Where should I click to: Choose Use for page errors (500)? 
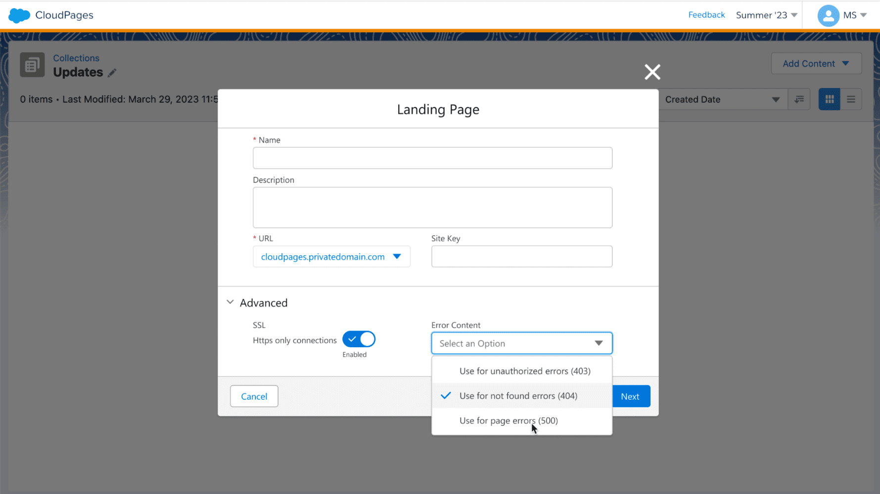pos(508,421)
